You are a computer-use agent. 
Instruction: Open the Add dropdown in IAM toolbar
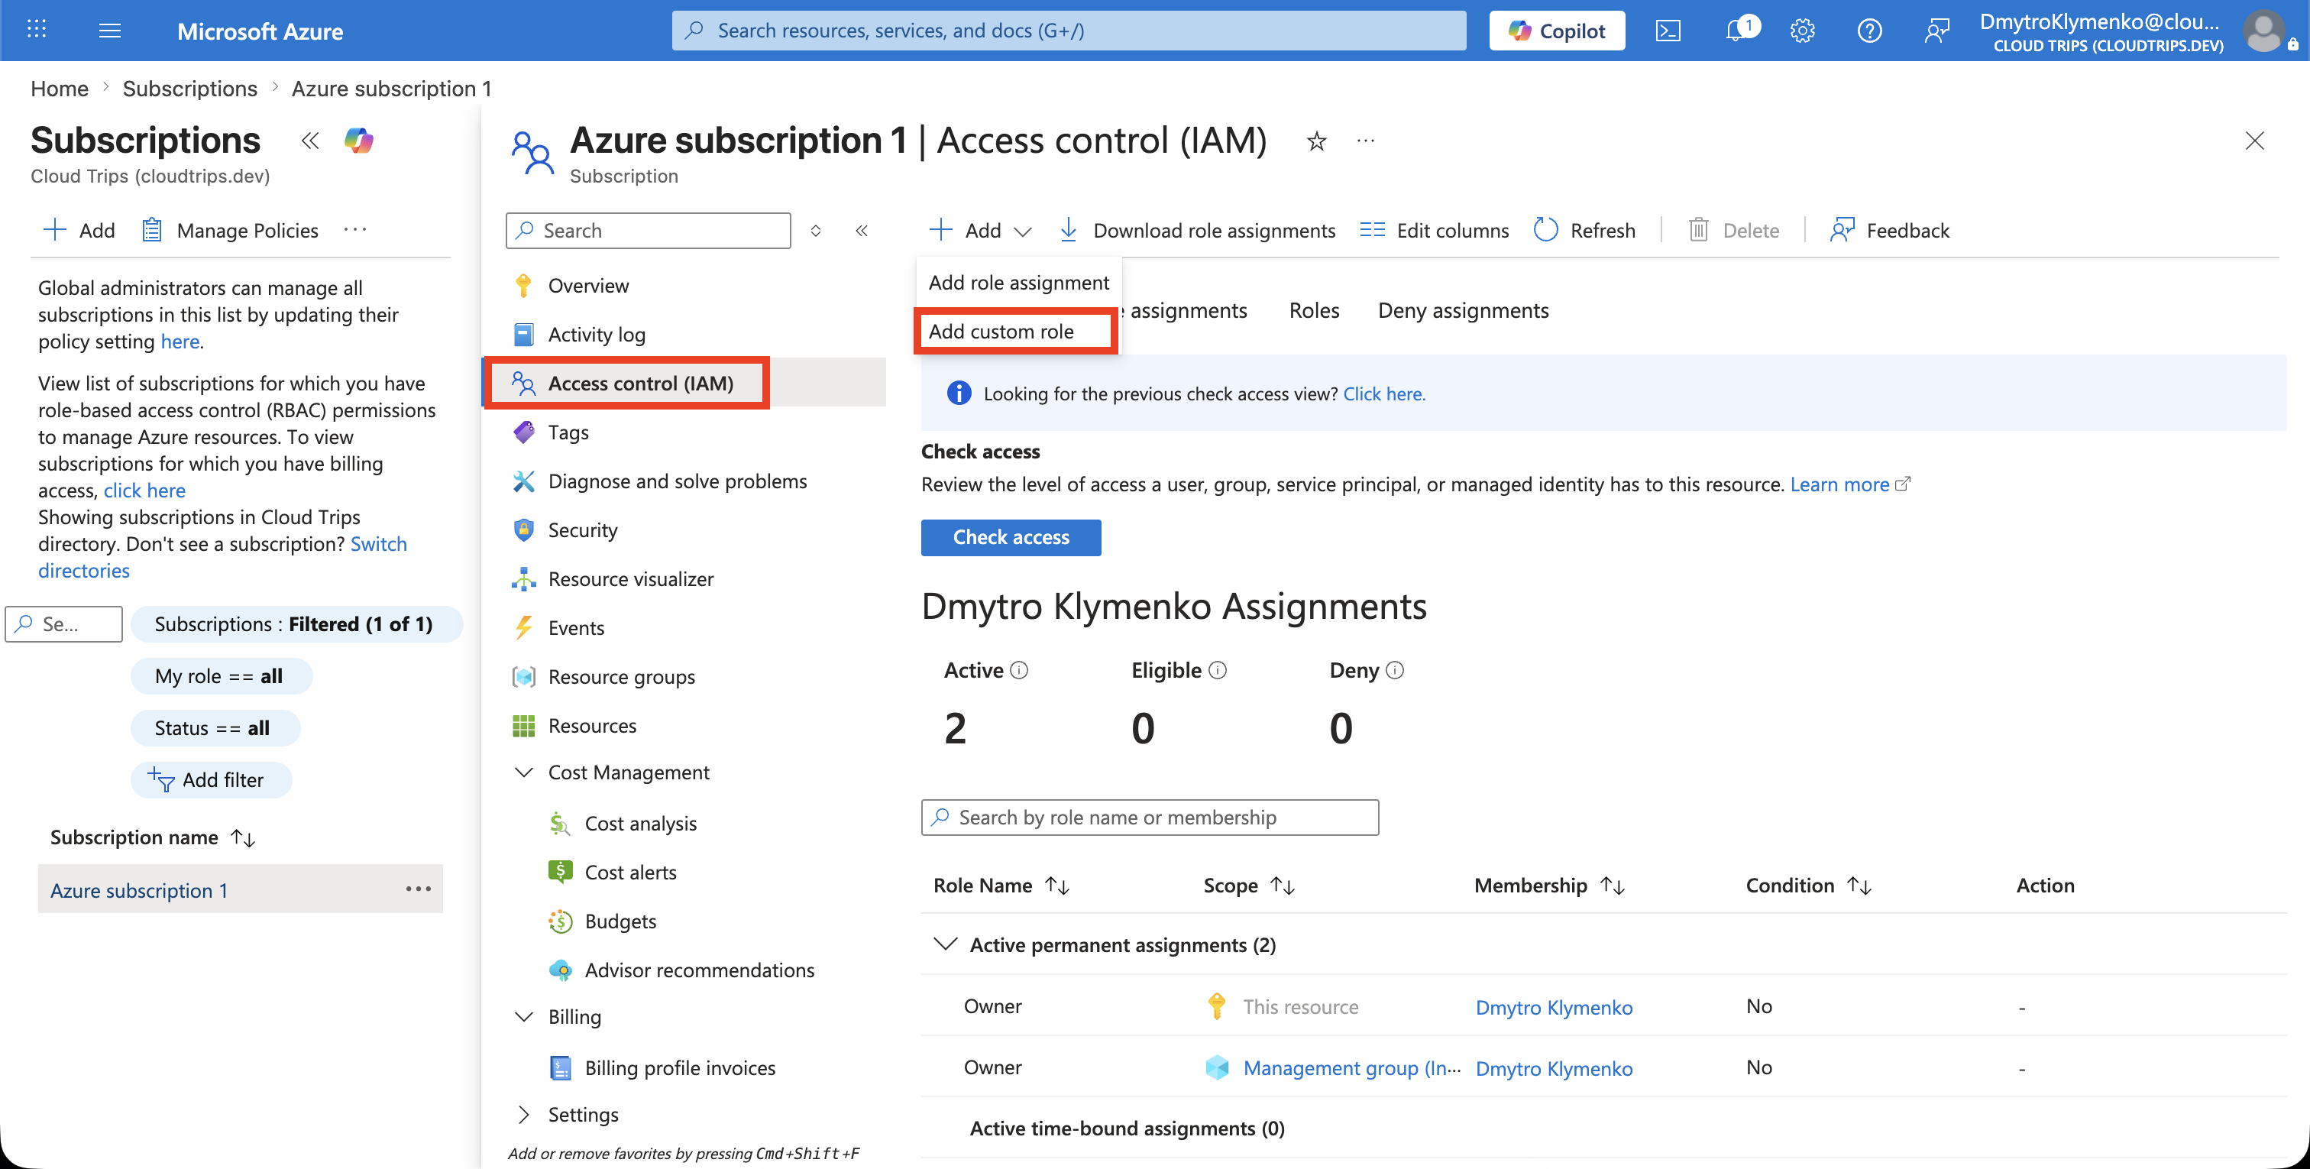981,231
